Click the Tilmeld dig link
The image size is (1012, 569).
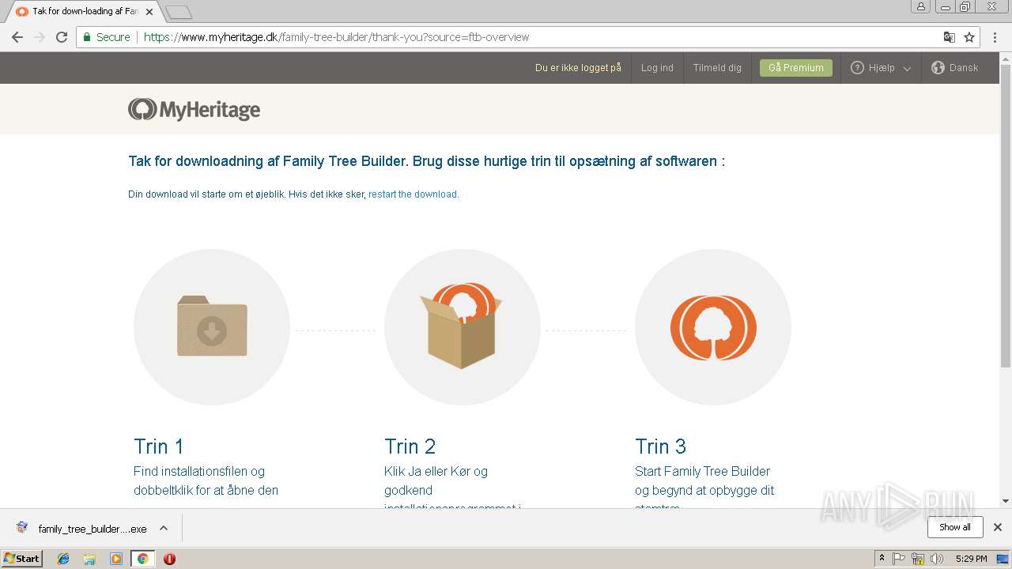(x=717, y=68)
